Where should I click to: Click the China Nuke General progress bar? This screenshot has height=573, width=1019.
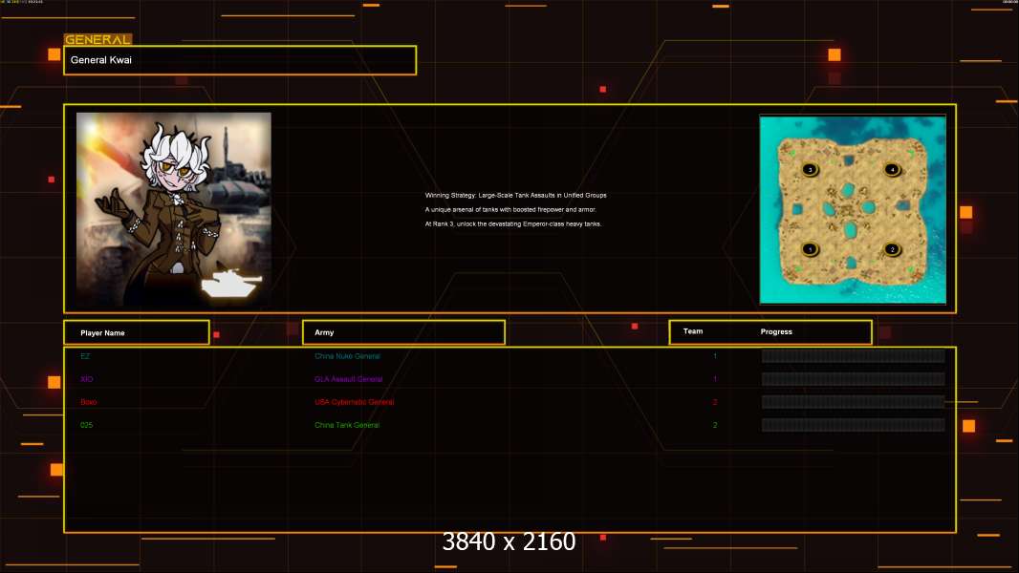pos(853,356)
